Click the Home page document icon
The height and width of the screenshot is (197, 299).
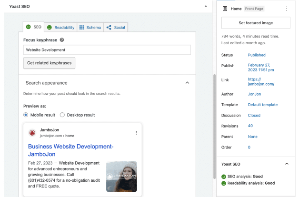[x=225, y=9]
